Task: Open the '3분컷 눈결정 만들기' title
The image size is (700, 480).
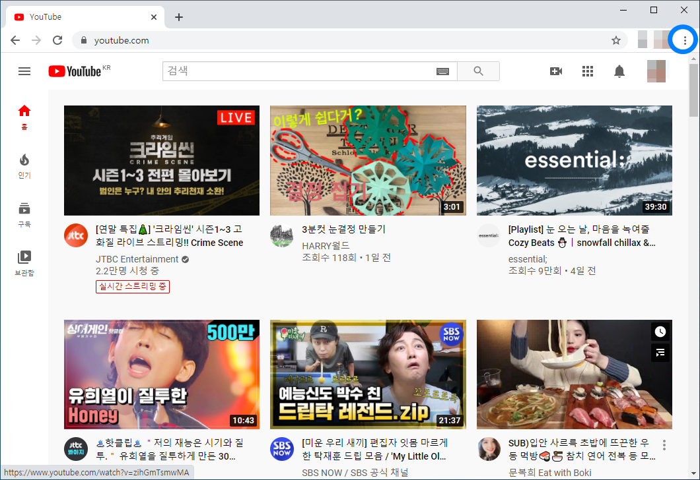Action: coord(343,229)
